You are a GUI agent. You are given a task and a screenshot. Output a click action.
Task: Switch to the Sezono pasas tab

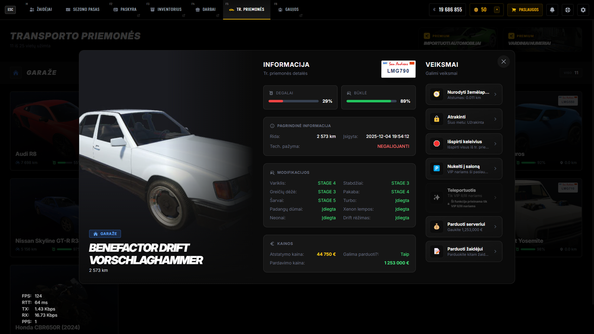83,10
